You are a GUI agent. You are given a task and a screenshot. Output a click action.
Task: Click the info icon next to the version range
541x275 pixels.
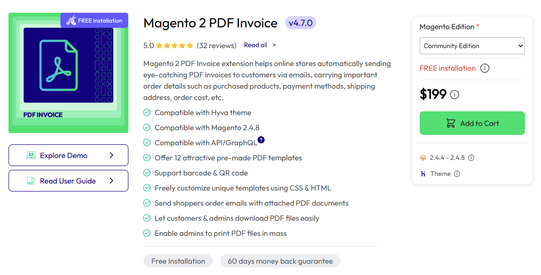tap(471, 158)
